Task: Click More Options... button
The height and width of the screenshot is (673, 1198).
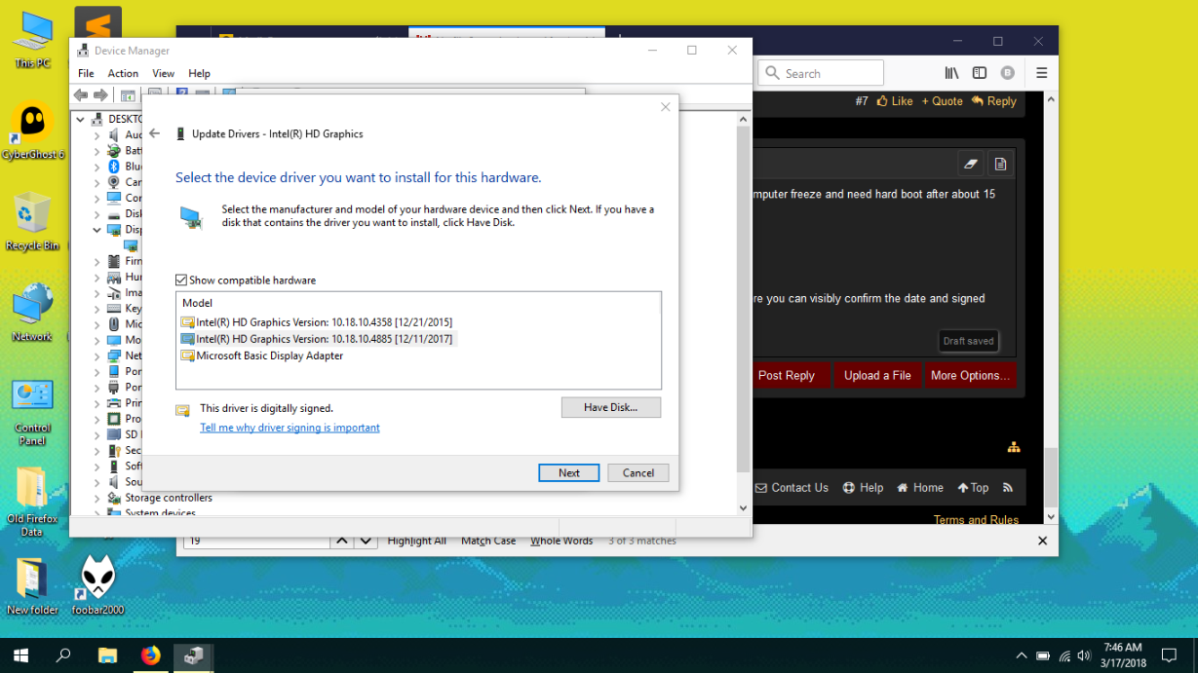Action: tap(970, 375)
